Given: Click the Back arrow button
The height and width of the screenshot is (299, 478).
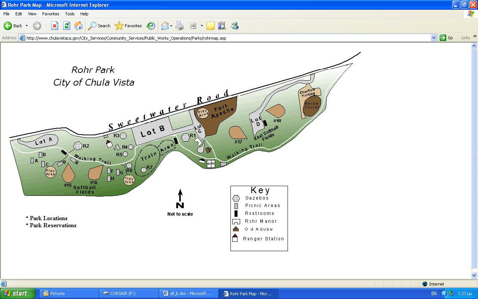Looking at the screenshot, I should coord(13,26).
